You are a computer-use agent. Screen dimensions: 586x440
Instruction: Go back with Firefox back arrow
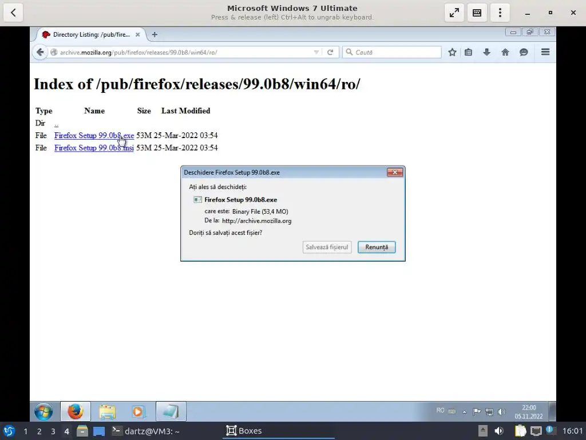(40, 52)
